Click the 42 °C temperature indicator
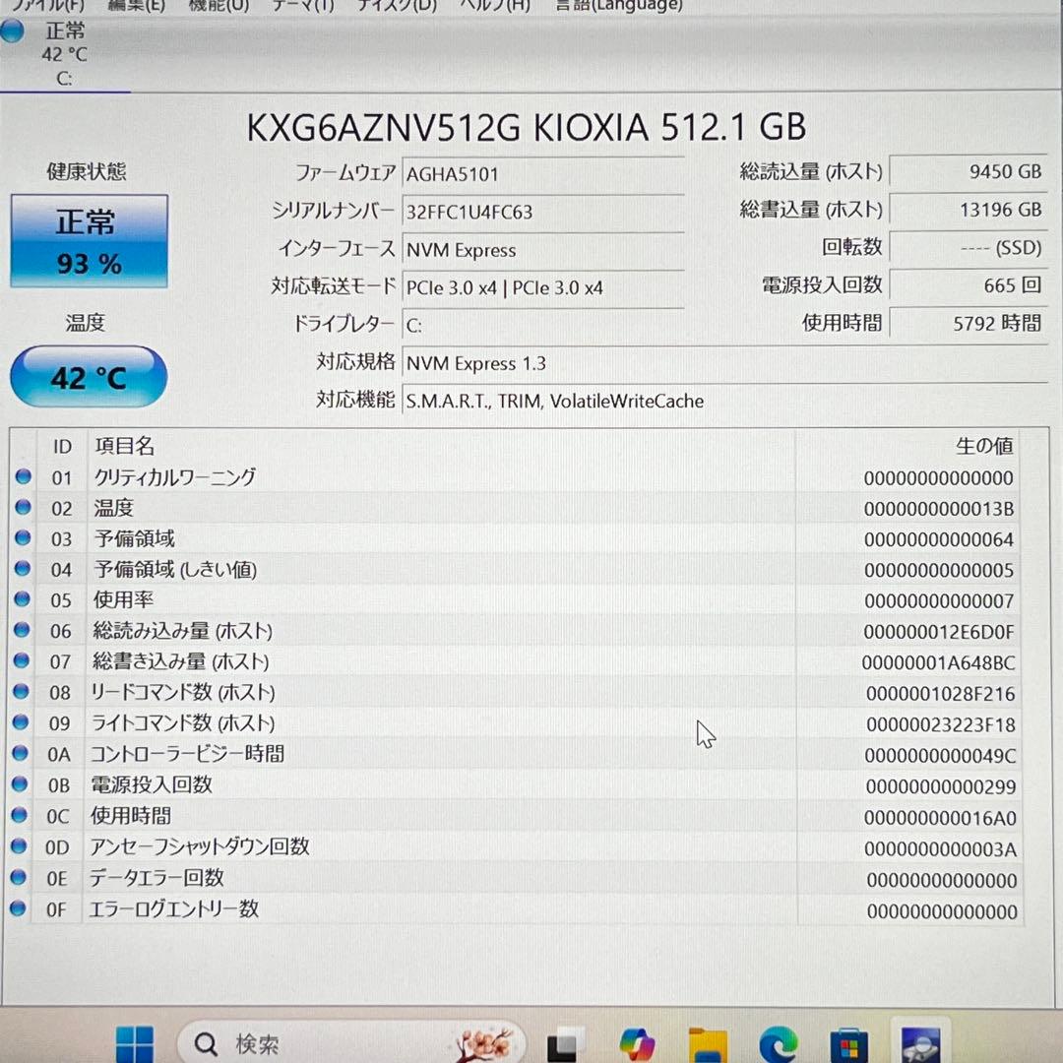 [x=89, y=377]
